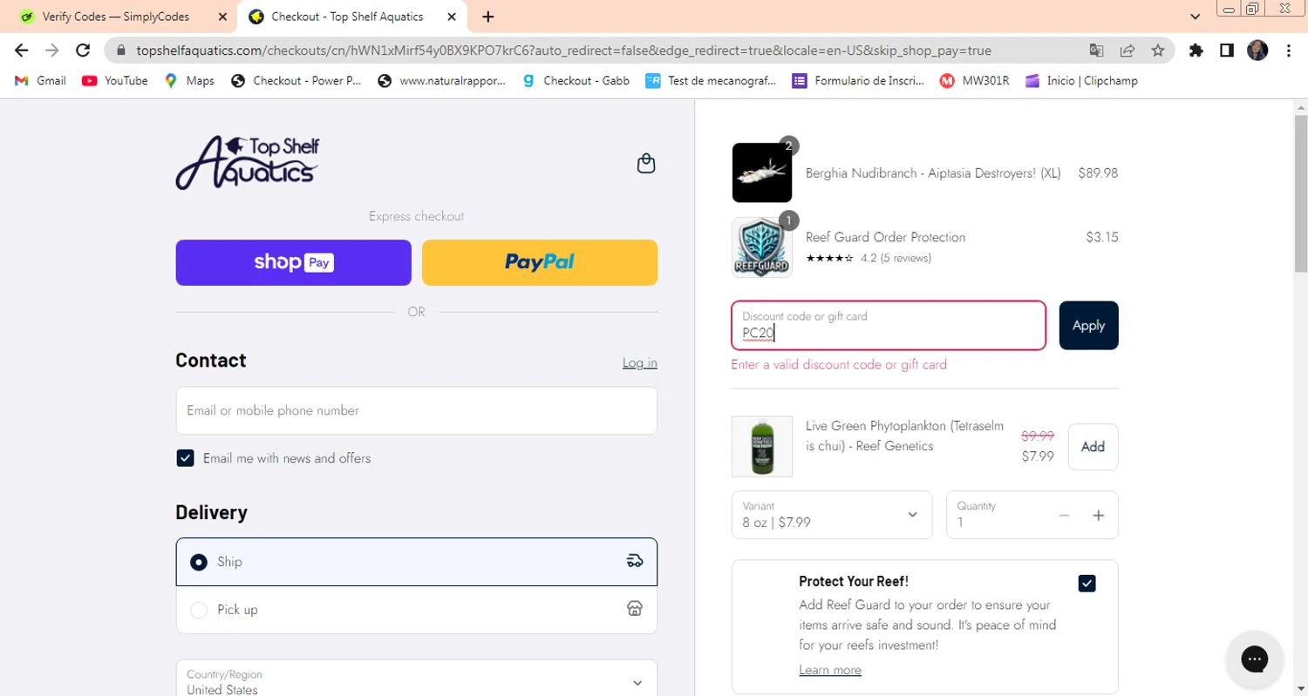Open the Test de mecanograf... bookmark
Screen dimensions: 1308x696
tap(711, 80)
